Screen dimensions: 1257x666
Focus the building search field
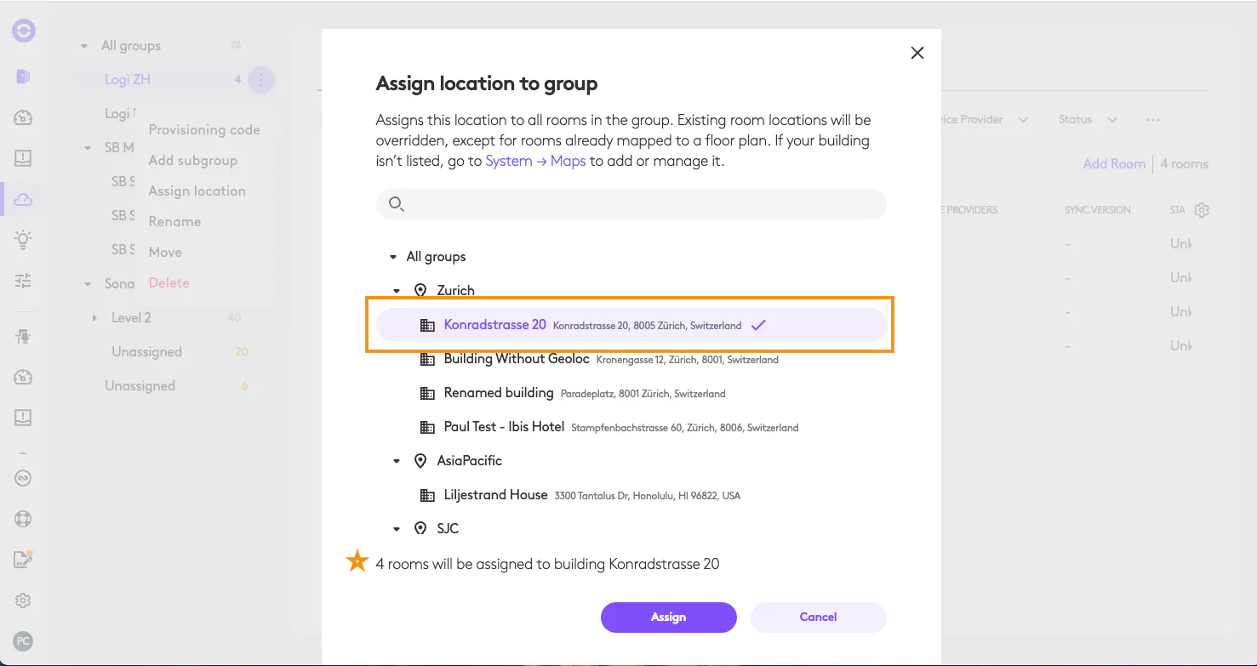[638, 204]
